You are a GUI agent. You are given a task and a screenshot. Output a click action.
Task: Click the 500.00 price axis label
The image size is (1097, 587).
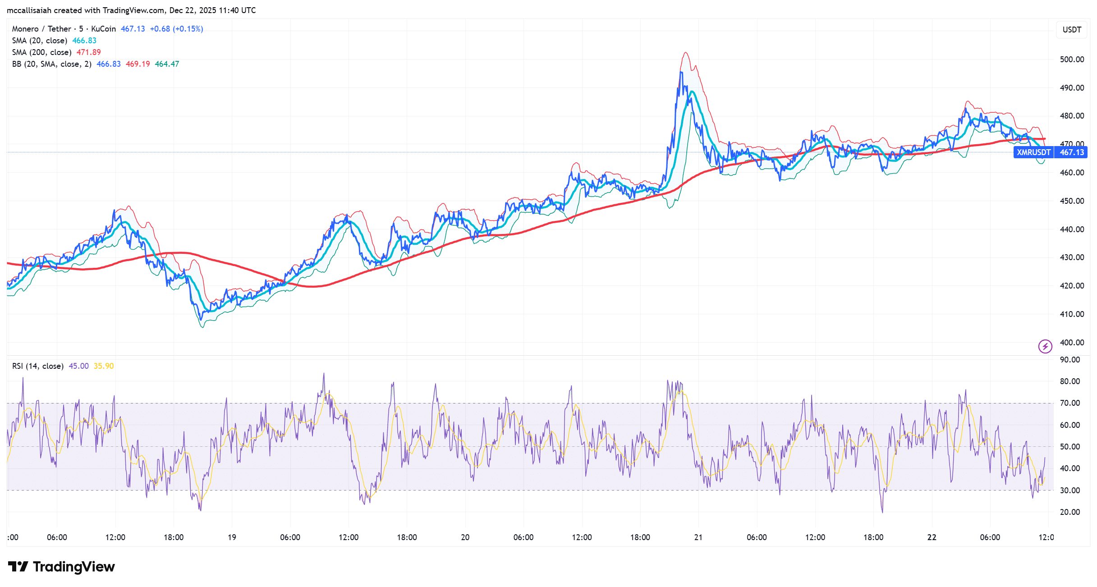point(1072,60)
